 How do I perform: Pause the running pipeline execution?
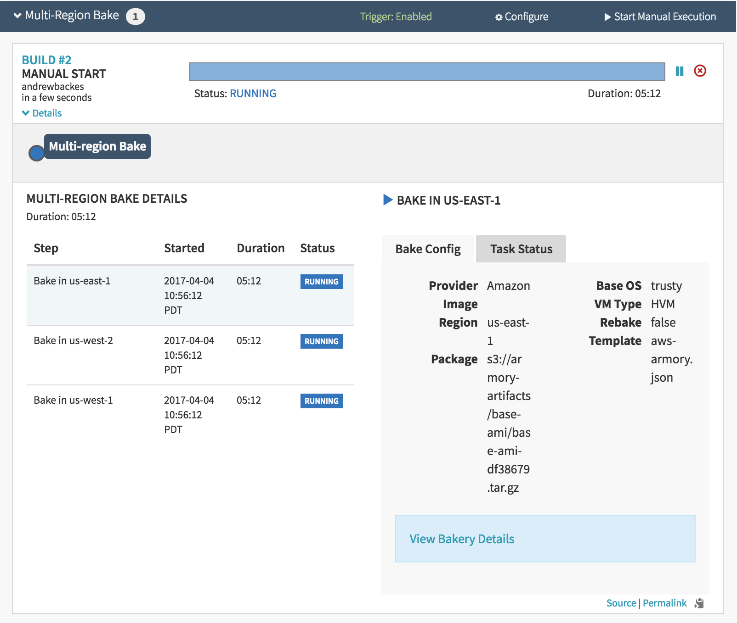[679, 71]
